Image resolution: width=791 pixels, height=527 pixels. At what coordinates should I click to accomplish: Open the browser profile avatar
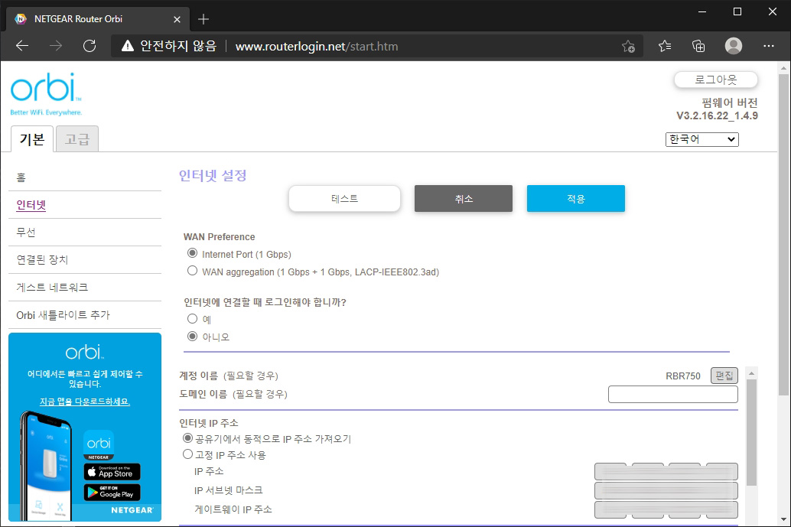coord(734,46)
